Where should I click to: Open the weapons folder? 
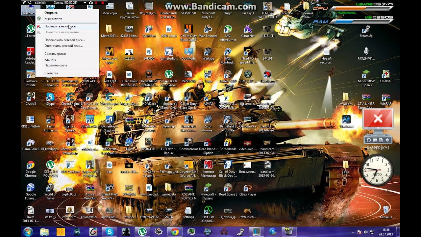[x=346, y=99]
